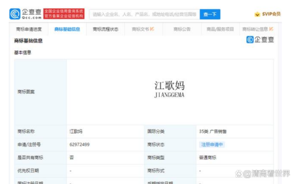Click the 是否共有商标 label
This screenshot has width=296, height=184.
pos(30,157)
